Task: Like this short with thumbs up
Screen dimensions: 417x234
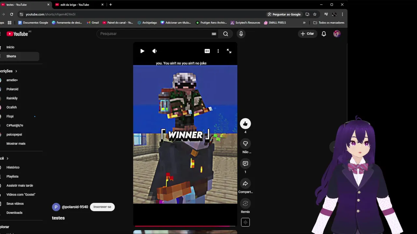Action: (x=245, y=123)
